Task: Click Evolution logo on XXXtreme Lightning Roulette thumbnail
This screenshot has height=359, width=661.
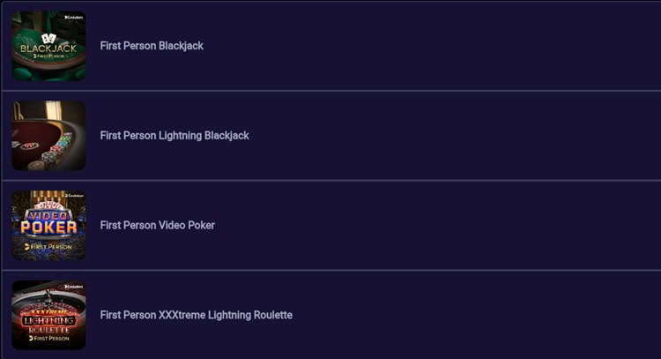Action: pyautogui.click(x=74, y=287)
